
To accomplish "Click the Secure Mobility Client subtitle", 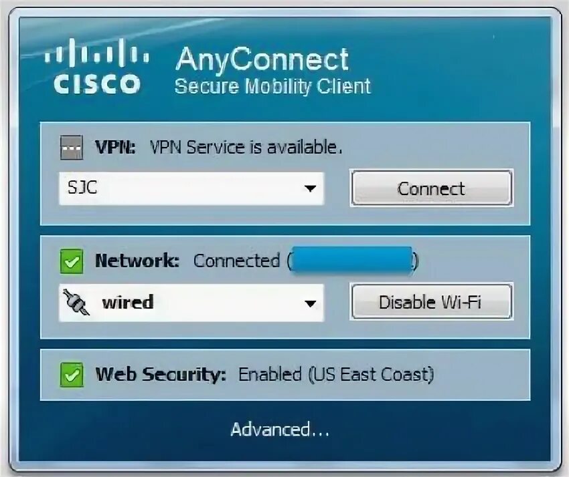I will point(272,87).
